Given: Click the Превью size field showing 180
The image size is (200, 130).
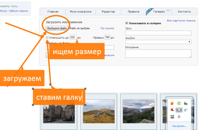Looking at the screenshot, I should coord(107,37).
